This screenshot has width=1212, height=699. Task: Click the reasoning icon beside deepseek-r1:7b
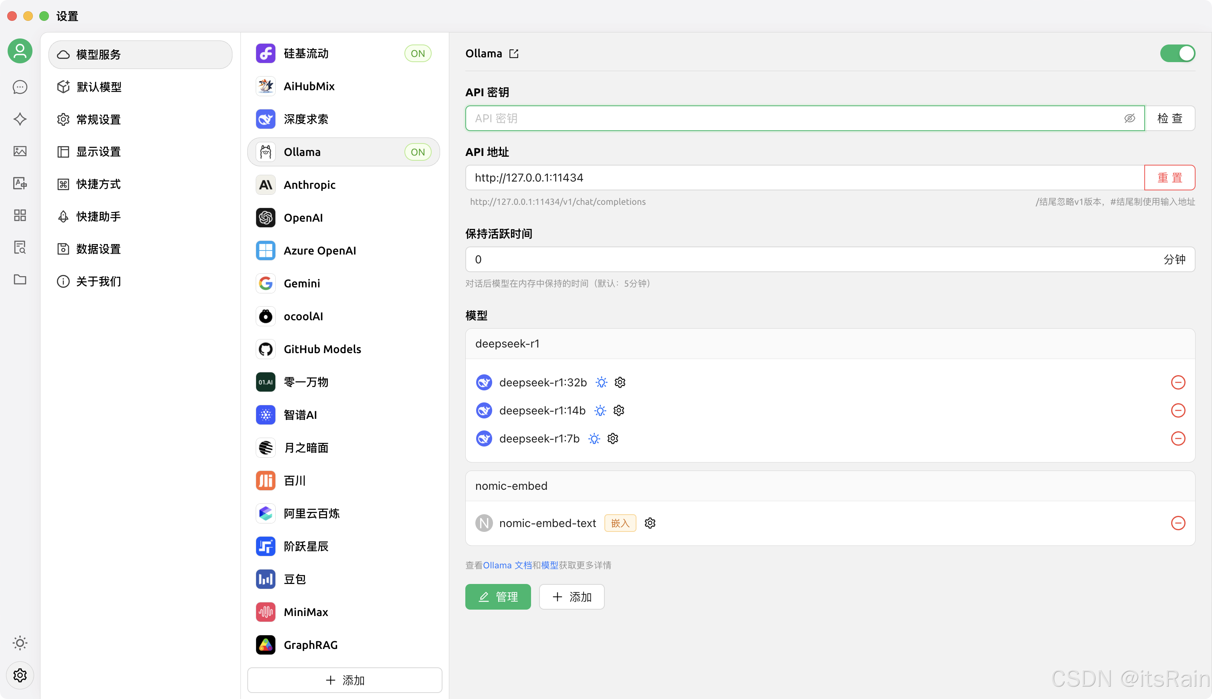[594, 438]
